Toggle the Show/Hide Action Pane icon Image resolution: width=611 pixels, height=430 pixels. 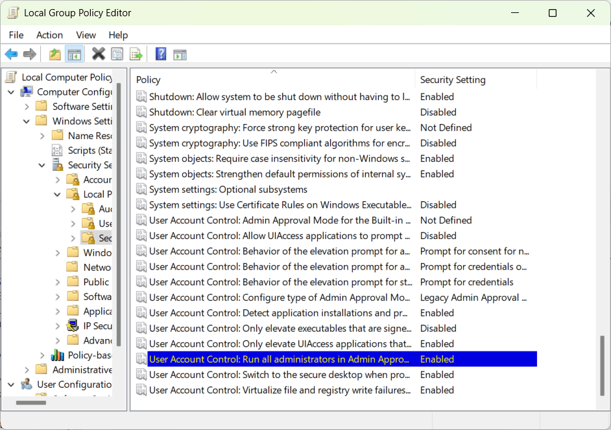(x=180, y=55)
